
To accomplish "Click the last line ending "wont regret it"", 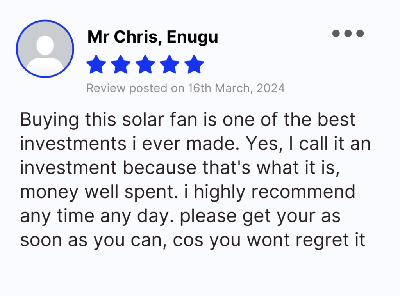I will 193,241.
